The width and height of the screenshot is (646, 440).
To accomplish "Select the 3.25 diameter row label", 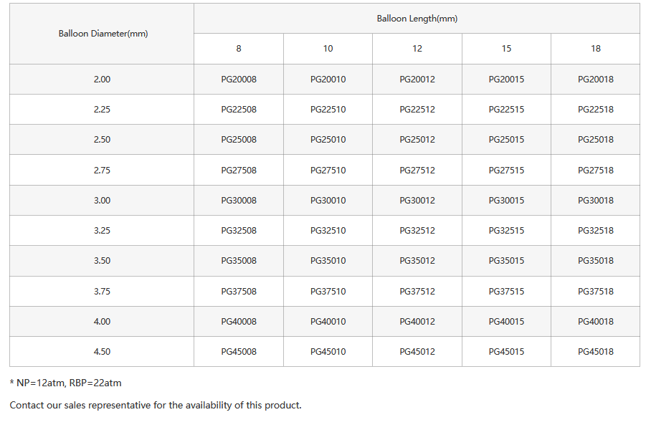I will click(102, 231).
